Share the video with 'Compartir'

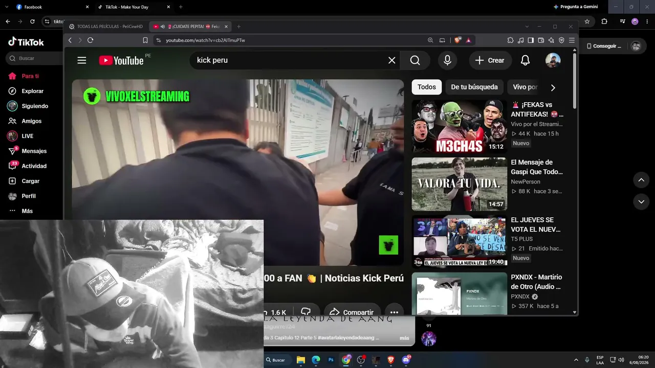[352, 312]
